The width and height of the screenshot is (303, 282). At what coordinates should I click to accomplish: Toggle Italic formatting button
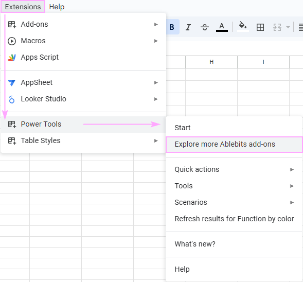188,27
